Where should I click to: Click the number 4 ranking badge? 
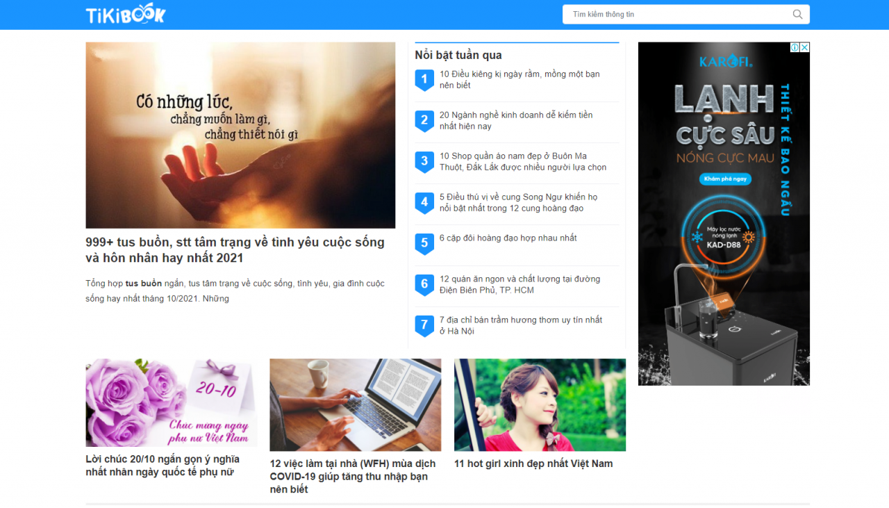pos(424,203)
